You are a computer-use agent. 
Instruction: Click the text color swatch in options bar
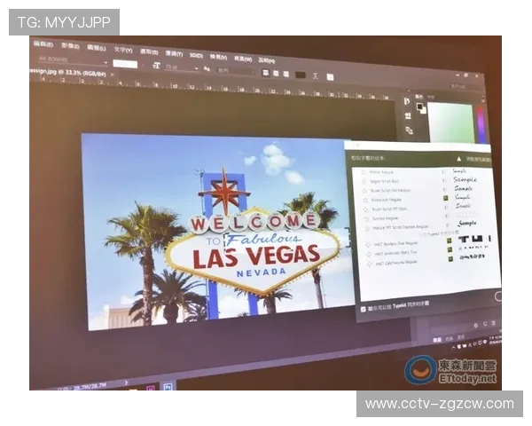(x=301, y=75)
